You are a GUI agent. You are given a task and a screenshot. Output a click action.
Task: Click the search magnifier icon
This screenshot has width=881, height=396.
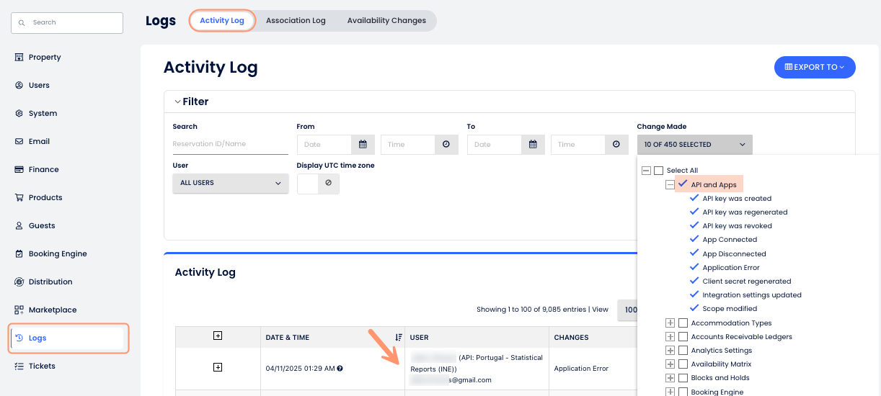[x=22, y=23]
